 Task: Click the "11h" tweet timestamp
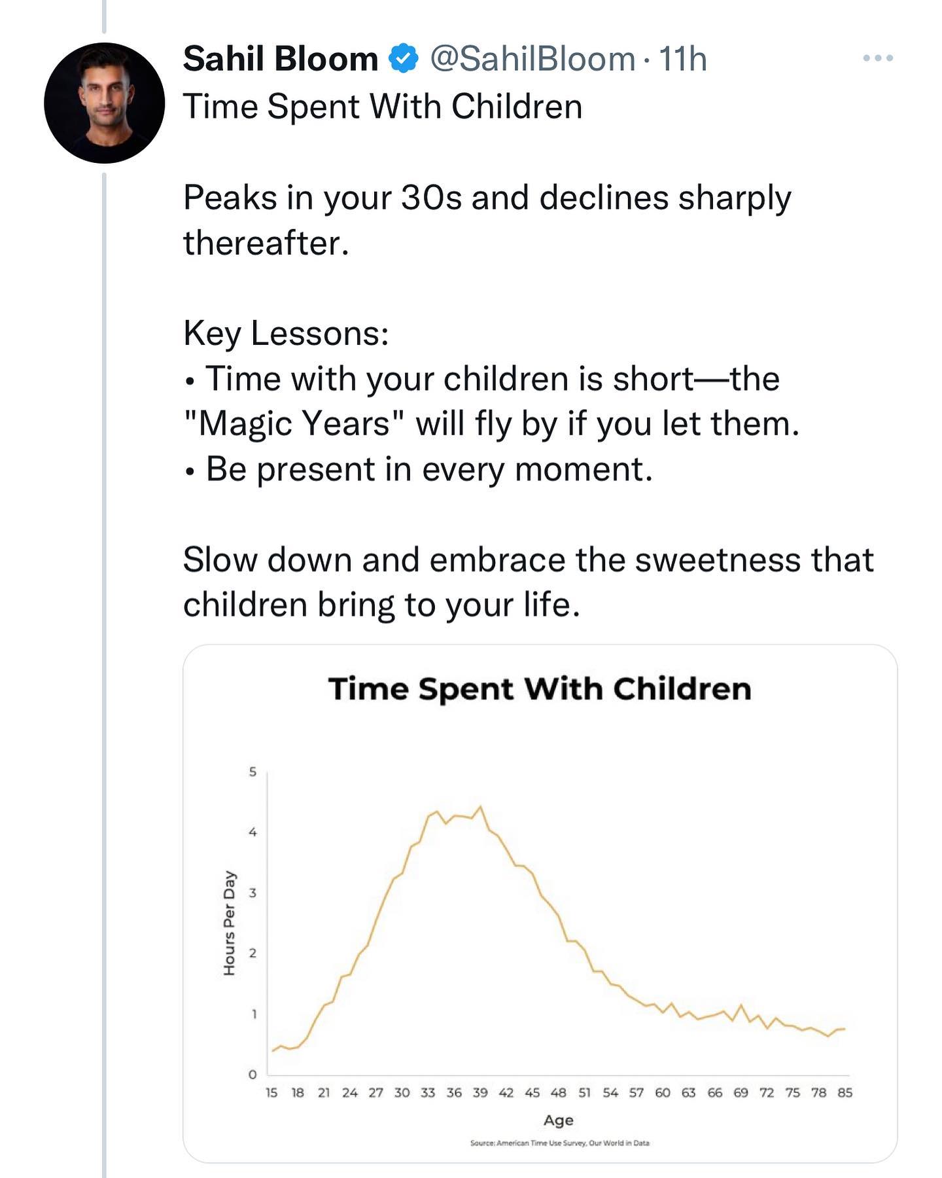pos(682,59)
